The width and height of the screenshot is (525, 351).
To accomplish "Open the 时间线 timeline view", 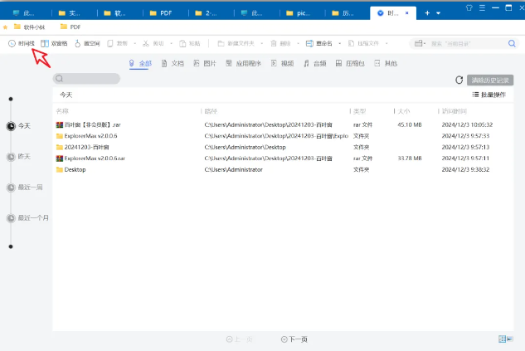I will tap(22, 43).
